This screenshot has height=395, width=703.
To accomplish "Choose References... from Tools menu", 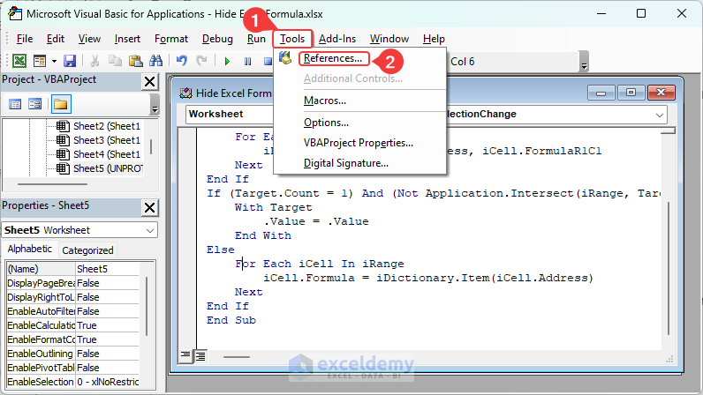I will pyautogui.click(x=333, y=58).
